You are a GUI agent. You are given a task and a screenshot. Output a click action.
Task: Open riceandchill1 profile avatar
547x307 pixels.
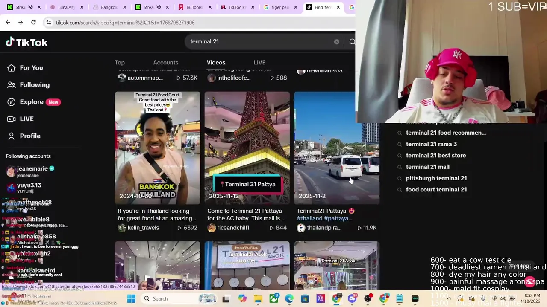pyautogui.click(x=212, y=228)
